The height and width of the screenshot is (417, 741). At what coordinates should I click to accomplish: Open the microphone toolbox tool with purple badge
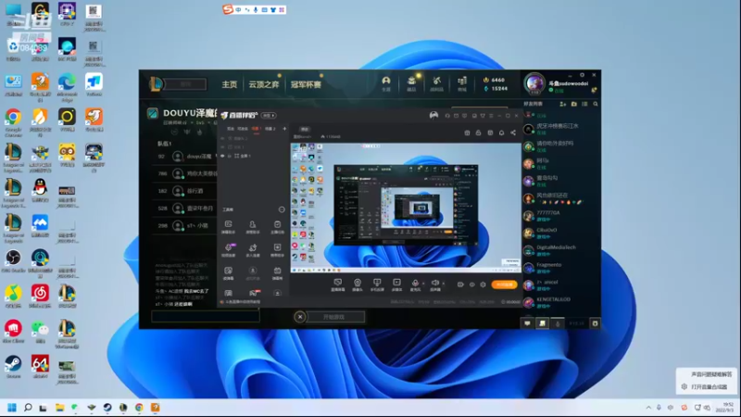click(228, 249)
